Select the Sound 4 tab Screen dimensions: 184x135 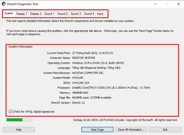(89, 14)
